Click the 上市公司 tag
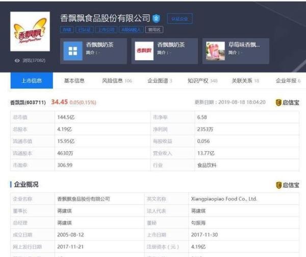 tap(106, 30)
